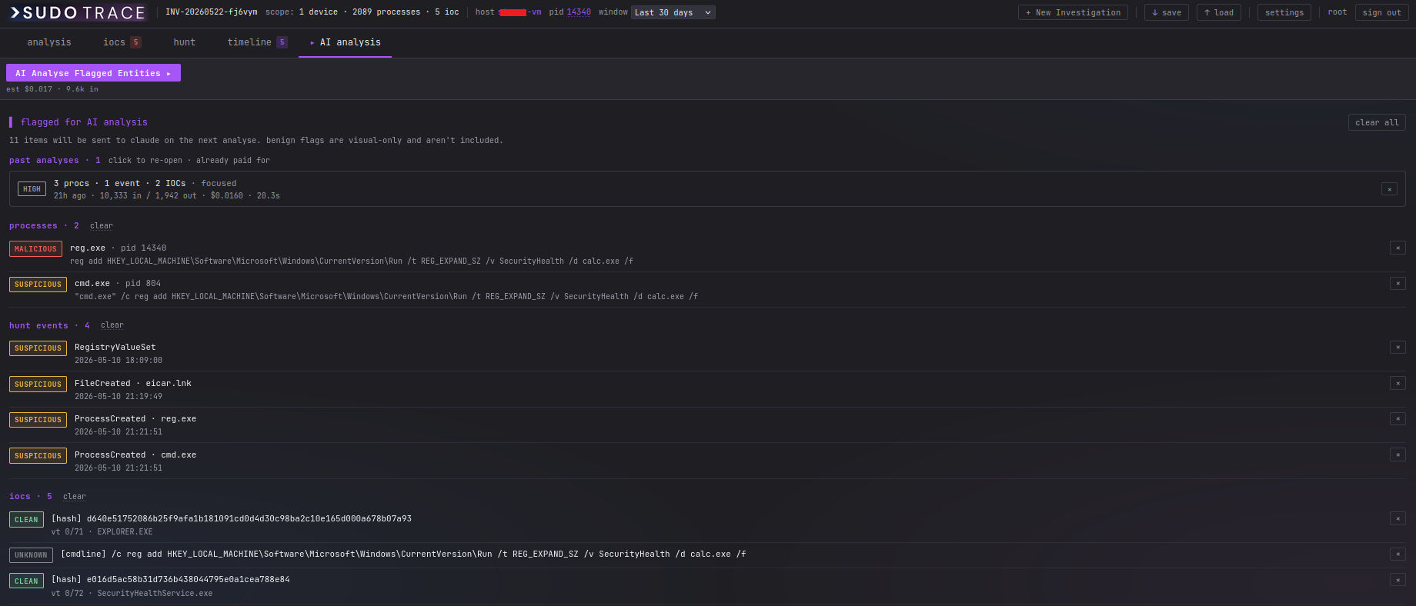Viewport: 1416px width, 606px height.
Task: Remove the cmdline IOC entry
Action: coord(1398,554)
